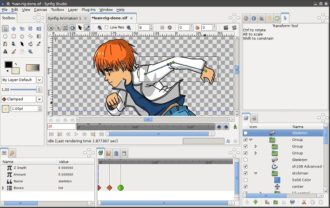Enable the Solid Color layer checkbox
This screenshot has height=208, width=330.
245,180
